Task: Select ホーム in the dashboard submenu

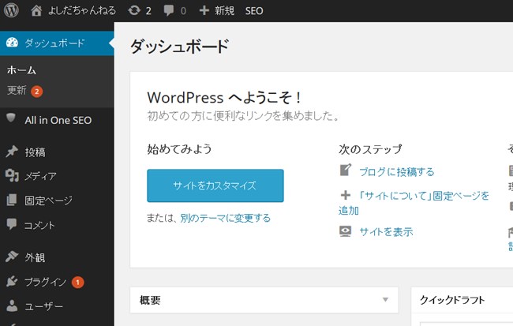Action: [21, 70]
